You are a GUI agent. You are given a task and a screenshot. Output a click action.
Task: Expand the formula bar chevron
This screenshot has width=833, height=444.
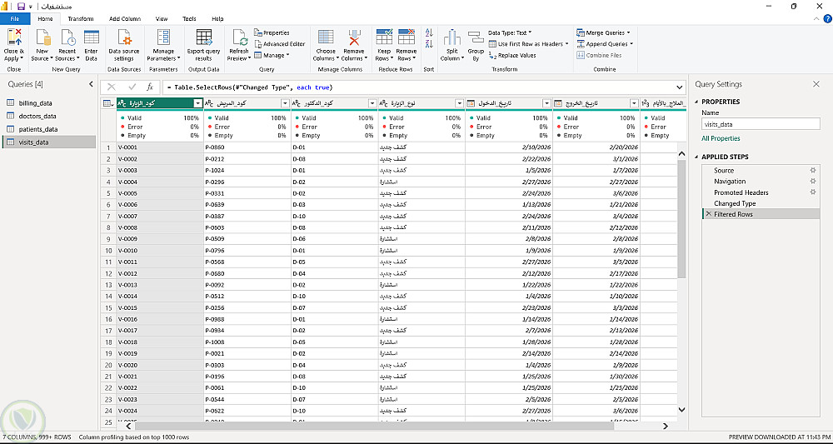coord(678,87)
